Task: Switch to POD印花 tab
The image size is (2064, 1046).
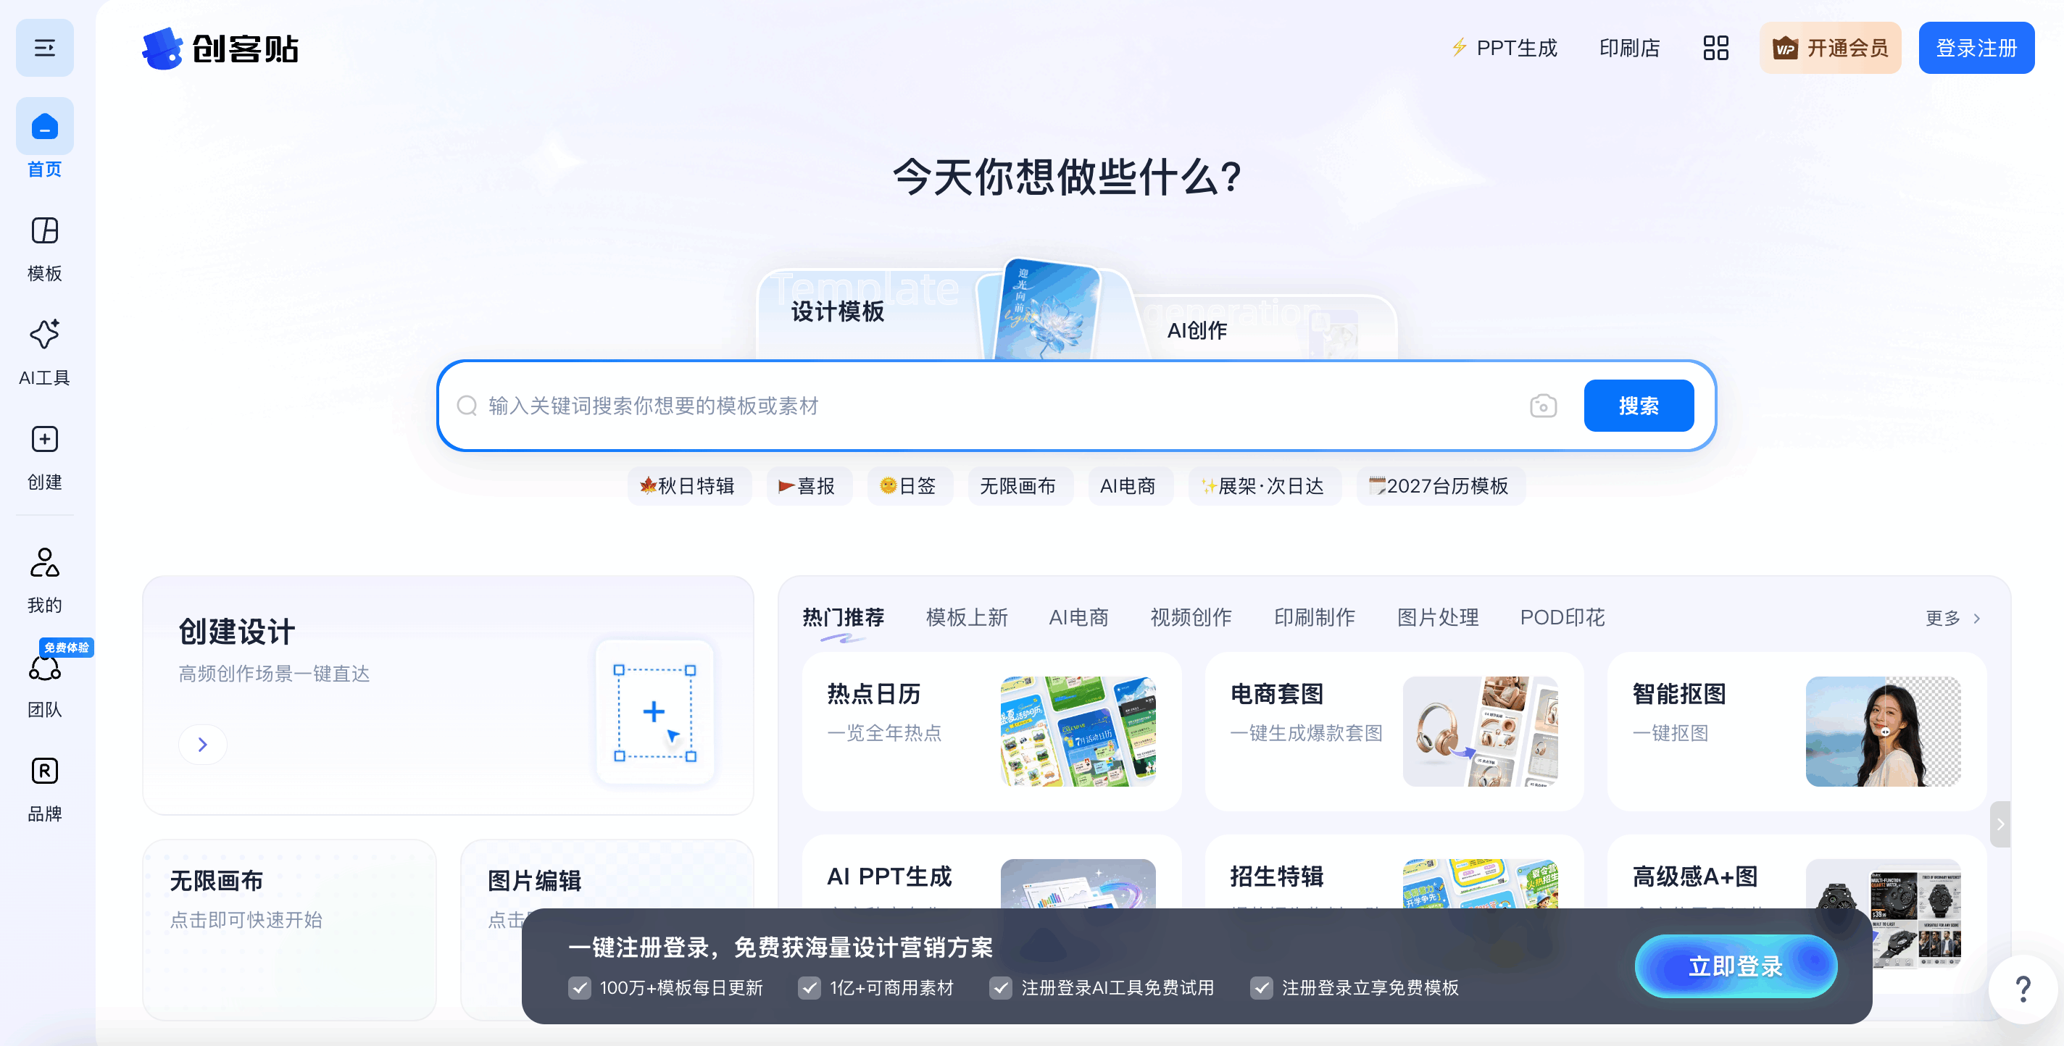Action: (1562, 617)
